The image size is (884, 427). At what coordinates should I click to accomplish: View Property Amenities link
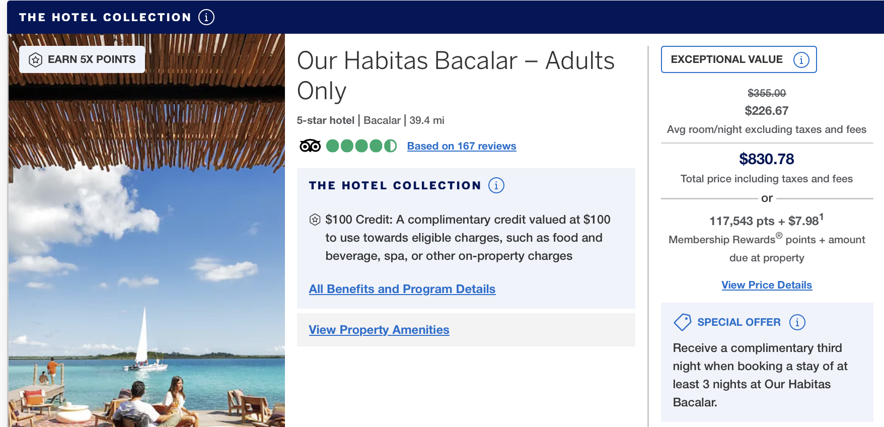(x=379, y=330)
